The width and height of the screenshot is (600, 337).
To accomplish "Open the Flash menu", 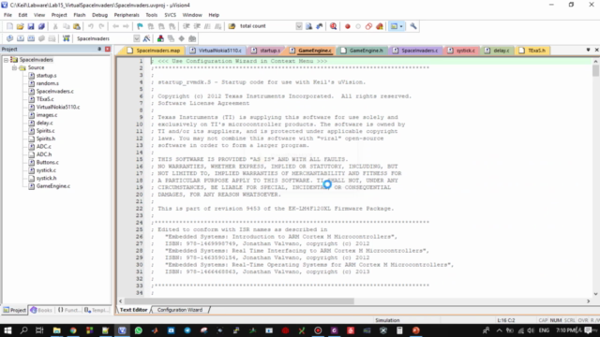I will [79, 15].
